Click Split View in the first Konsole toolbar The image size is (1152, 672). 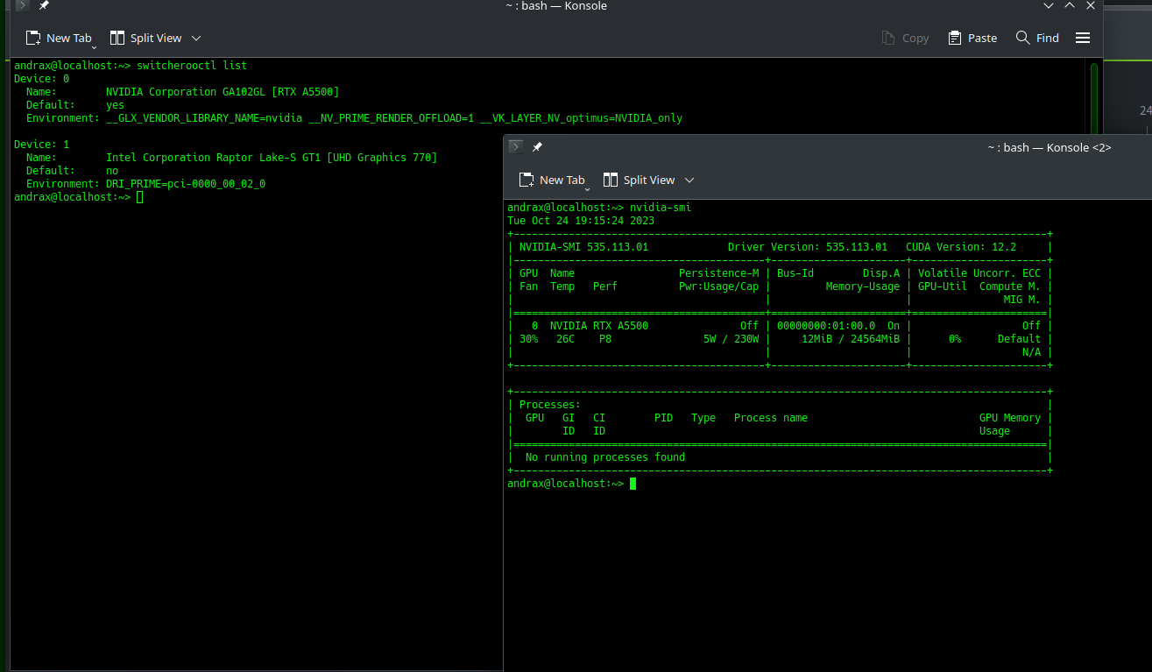click(x=145, y=38)
